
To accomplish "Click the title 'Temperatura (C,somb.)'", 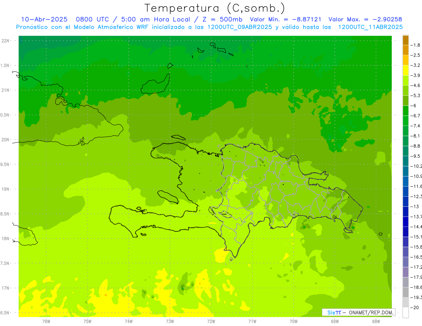I will 215,8.
